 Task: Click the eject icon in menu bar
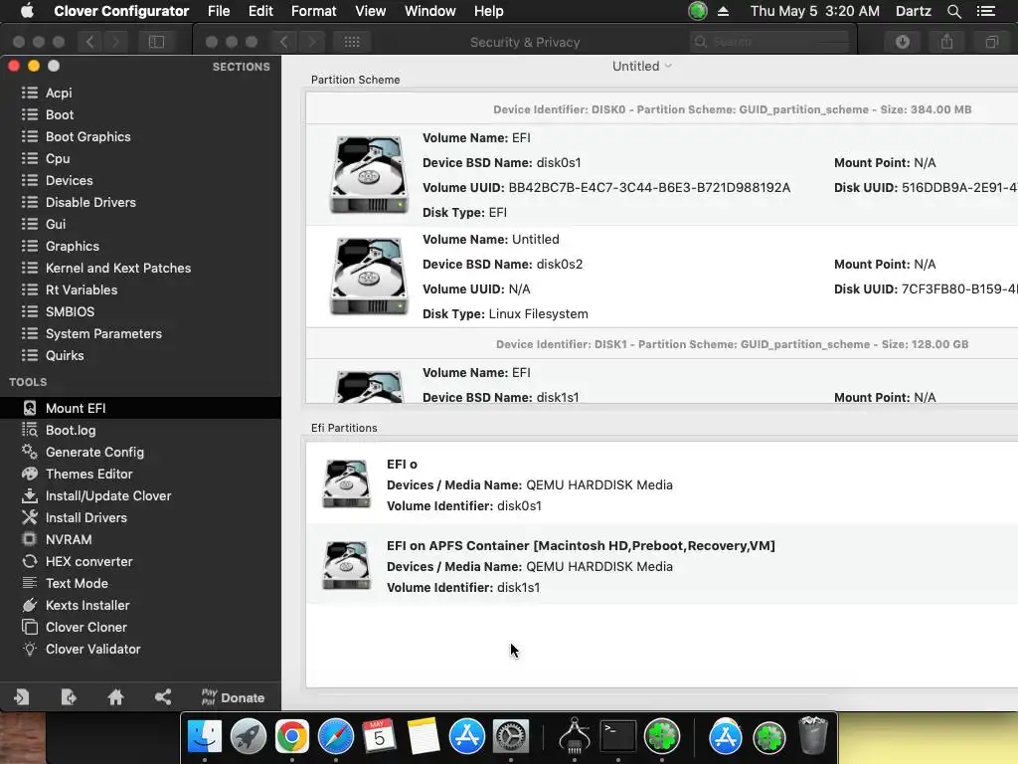click(724, 11)
